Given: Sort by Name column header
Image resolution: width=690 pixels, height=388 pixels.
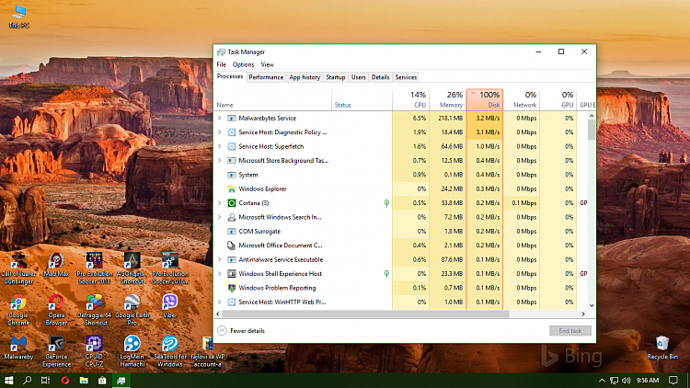Looking at the screenshot, I should pos(273,100).
